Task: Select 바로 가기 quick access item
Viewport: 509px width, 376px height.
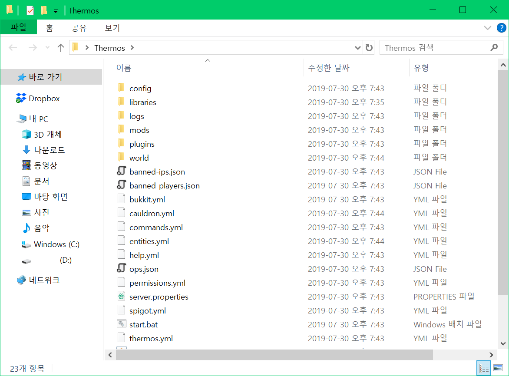Action: (x=51, y=77)
